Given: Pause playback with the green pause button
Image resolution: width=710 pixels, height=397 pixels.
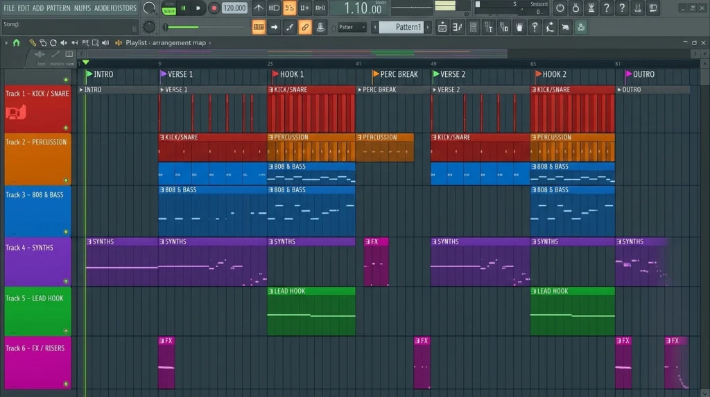Looking at the screenshot, I should pyautogui.click(x=183, y=8).
